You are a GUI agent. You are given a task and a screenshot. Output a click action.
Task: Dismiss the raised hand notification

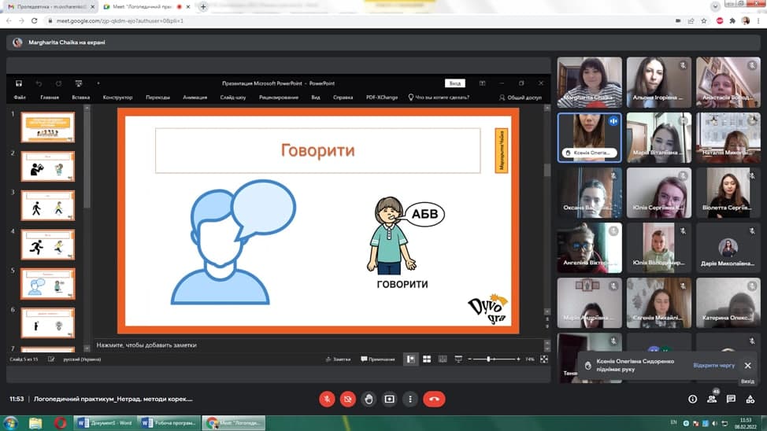[x=747, y=366]
